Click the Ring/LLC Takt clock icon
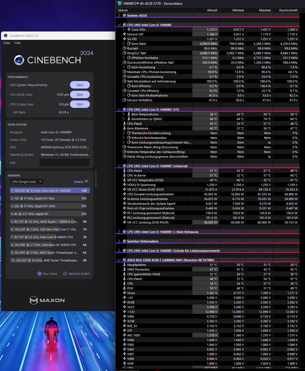Viewport: 305px width, 371px height. tap(124, 53)
